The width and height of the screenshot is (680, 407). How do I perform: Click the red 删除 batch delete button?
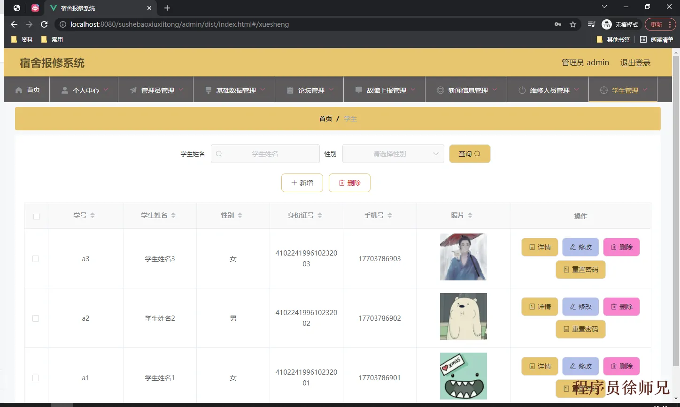349,183
